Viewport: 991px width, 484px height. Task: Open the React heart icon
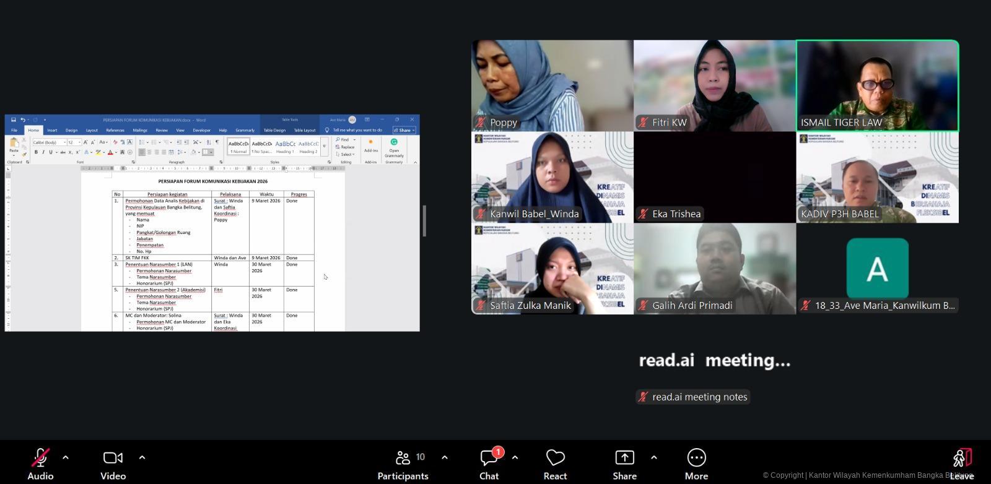(x=555, y=459)
